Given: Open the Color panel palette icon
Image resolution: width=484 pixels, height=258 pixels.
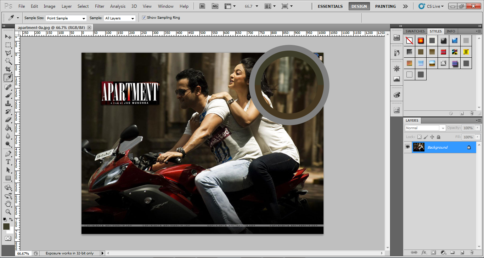Looking at the screenshot, I should [x=397, y=95].
